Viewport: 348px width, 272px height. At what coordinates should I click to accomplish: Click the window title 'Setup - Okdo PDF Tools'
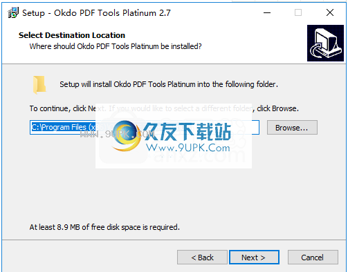96,13
